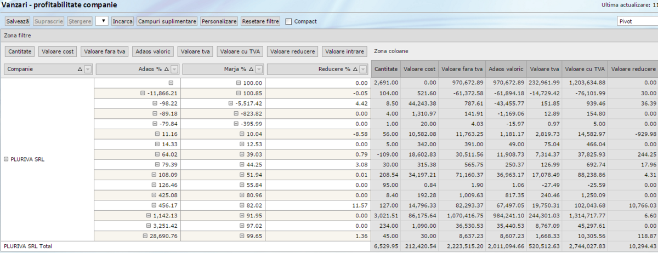
Task: Toggle the Compact checkbox
Action: 288,21
